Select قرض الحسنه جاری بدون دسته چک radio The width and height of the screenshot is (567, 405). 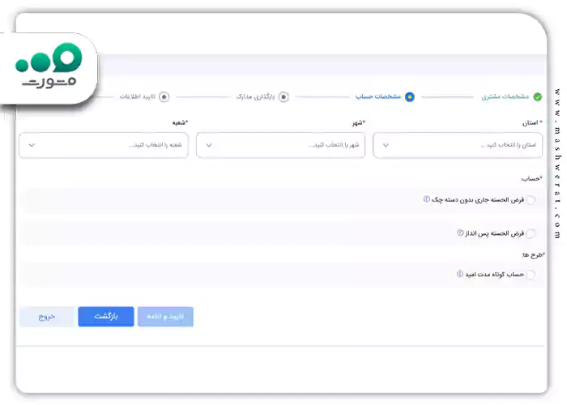[531, 200]
